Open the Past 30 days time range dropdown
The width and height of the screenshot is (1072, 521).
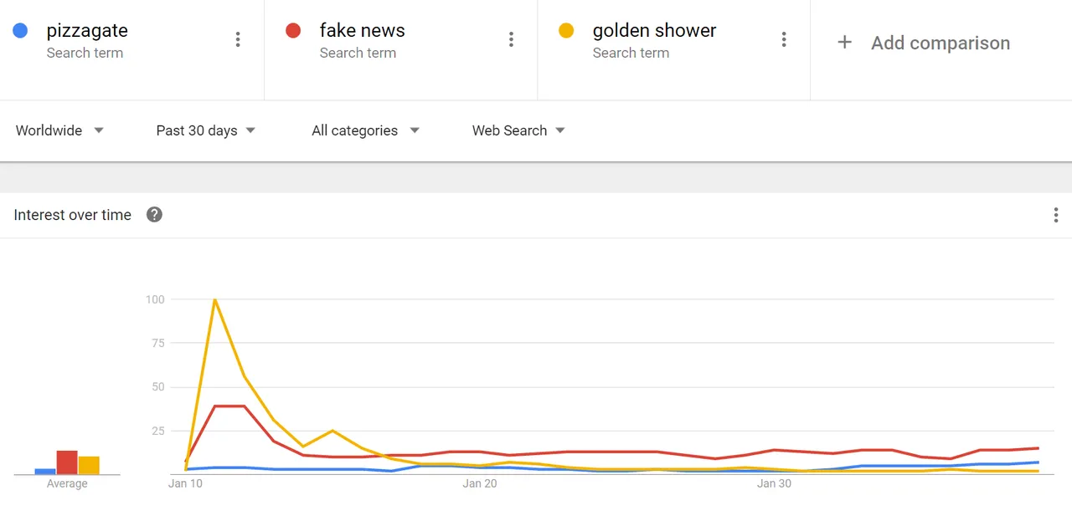[x=206, y=130]
